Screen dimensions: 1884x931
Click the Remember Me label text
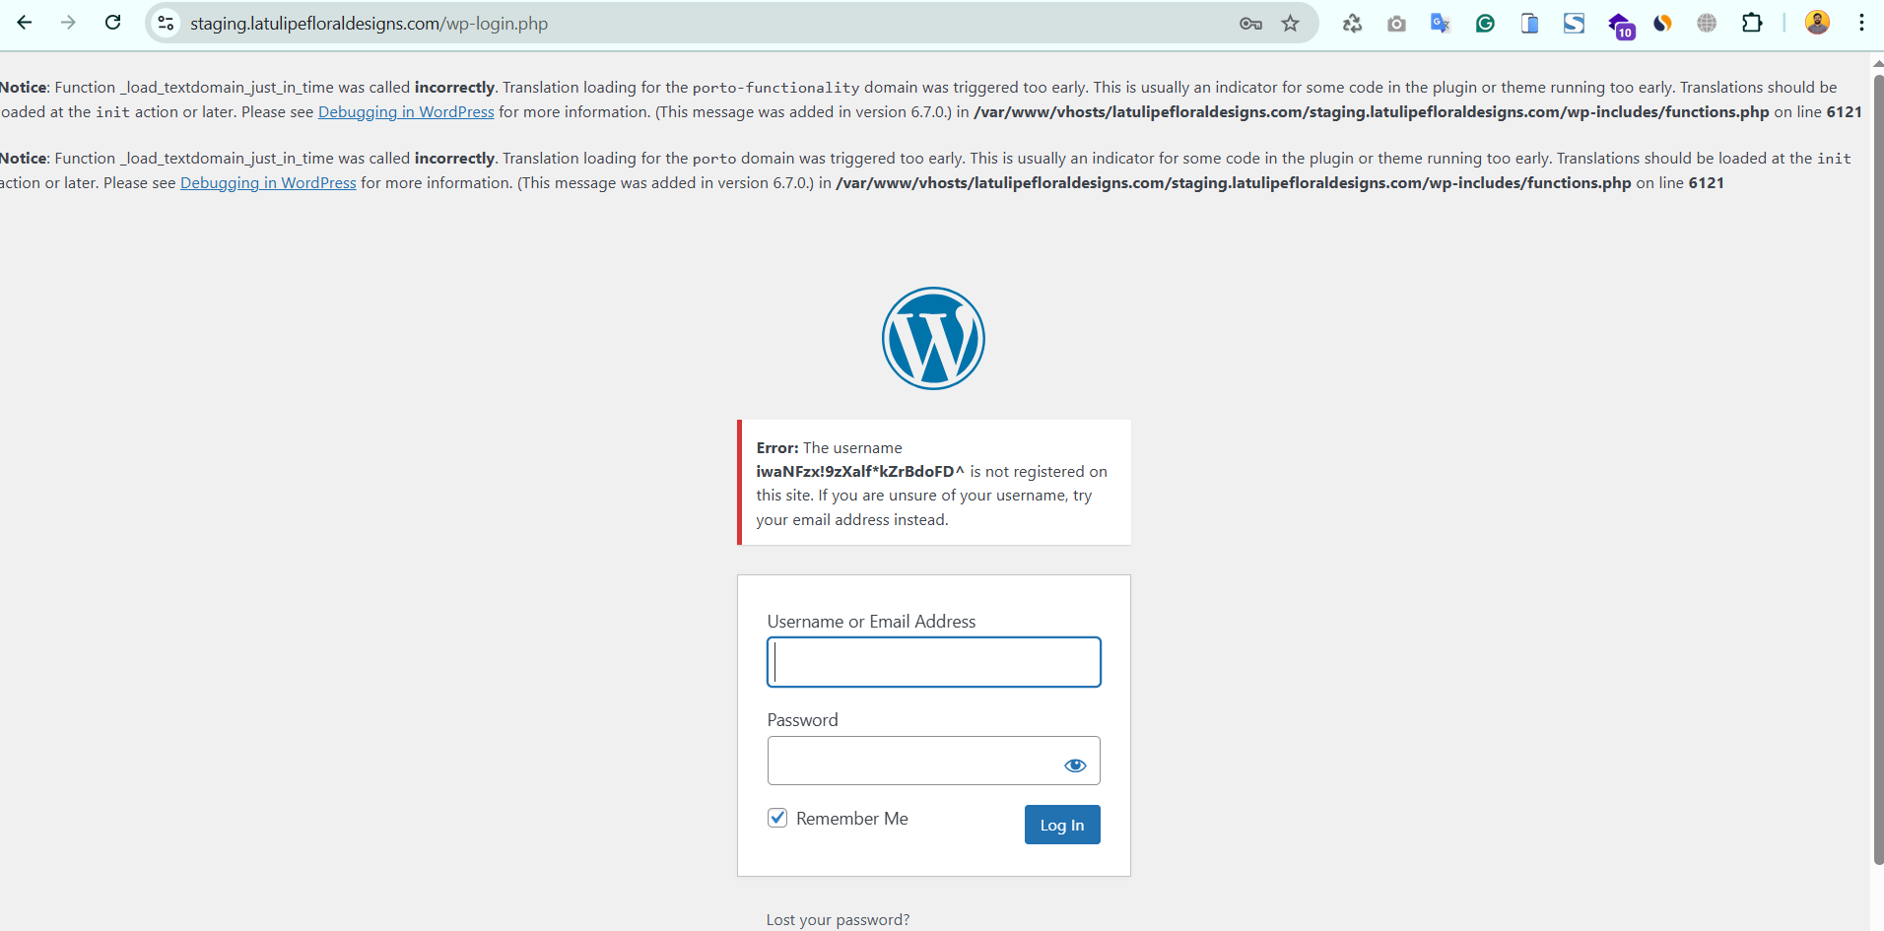coord(852,819)
